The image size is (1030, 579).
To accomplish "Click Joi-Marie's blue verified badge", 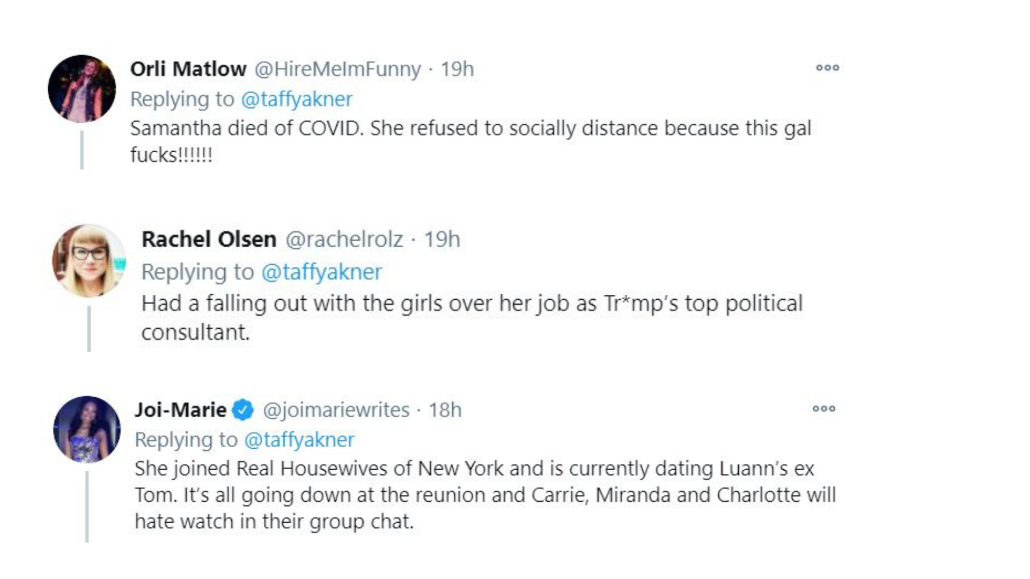I will pos(243,410).
